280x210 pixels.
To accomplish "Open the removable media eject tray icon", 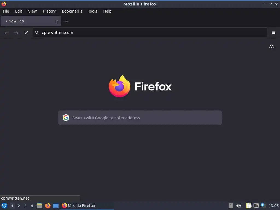I will click(231, 206).
